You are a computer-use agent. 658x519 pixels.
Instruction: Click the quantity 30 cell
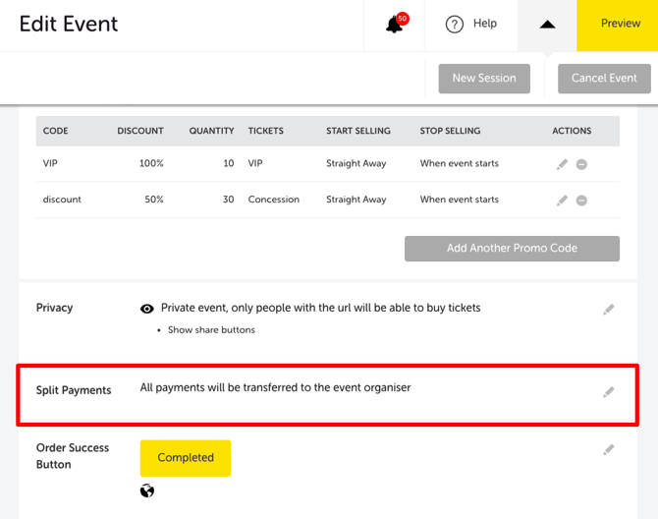point(228,200)
